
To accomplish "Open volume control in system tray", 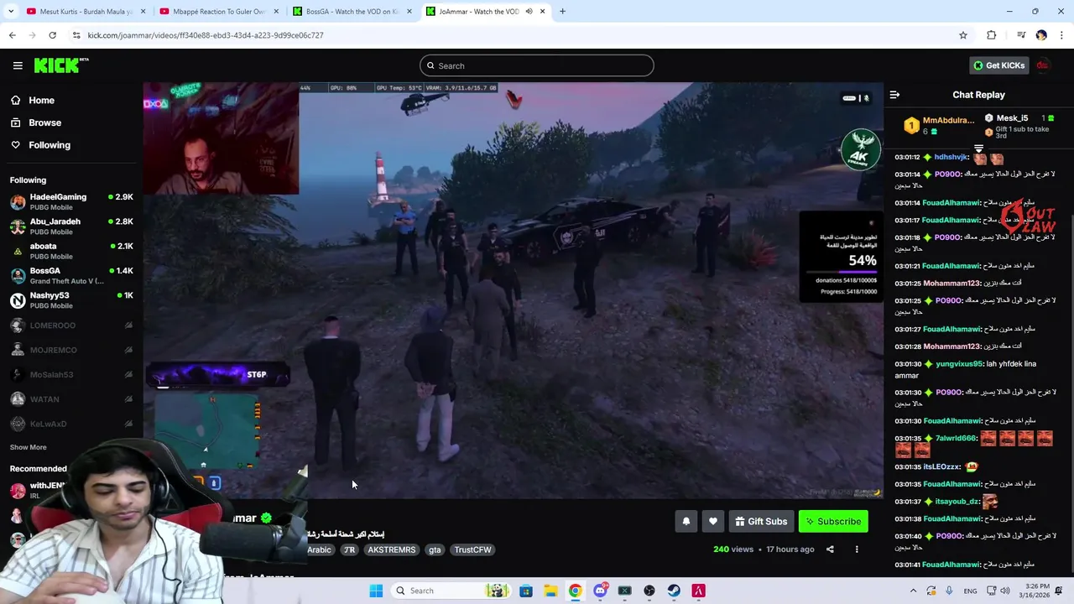I will coord(1006,591).
